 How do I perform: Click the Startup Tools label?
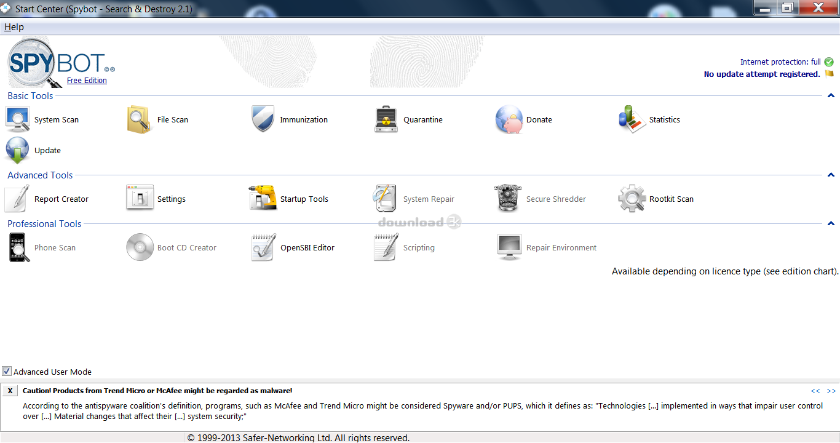[x=304, y=199]
